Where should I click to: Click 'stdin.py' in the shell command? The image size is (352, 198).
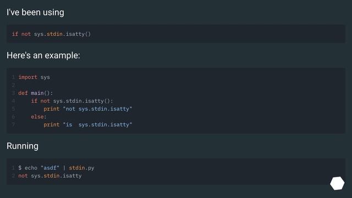81,168
